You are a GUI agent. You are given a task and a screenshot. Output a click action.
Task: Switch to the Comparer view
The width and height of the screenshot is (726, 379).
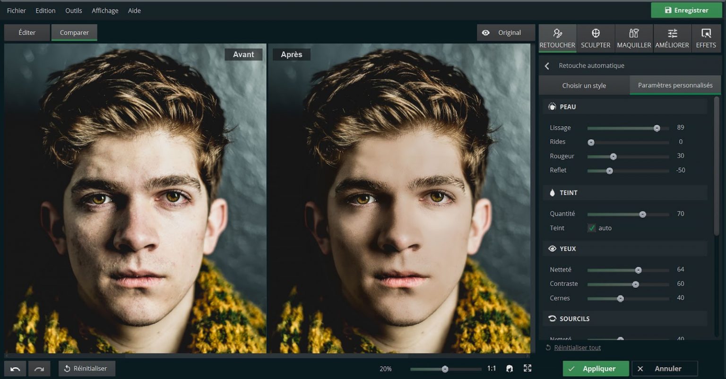(x=74, y=33)
